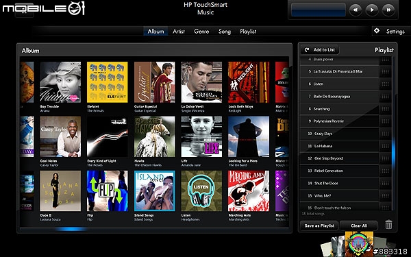This screenshot has height=257, width=411.
Task: Go to the Playlist tab
Action: click(248, 32)
